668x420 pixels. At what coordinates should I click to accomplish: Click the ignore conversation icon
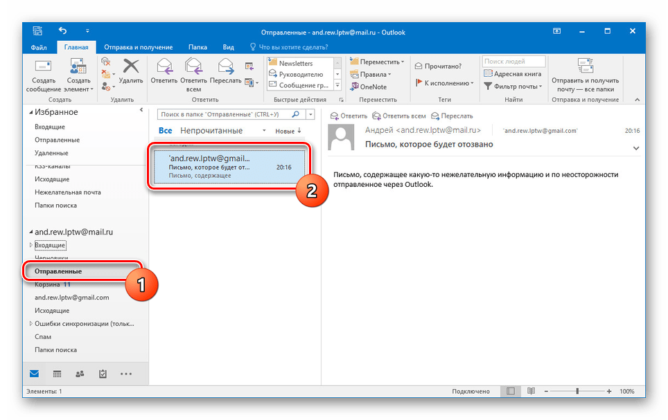106,62
